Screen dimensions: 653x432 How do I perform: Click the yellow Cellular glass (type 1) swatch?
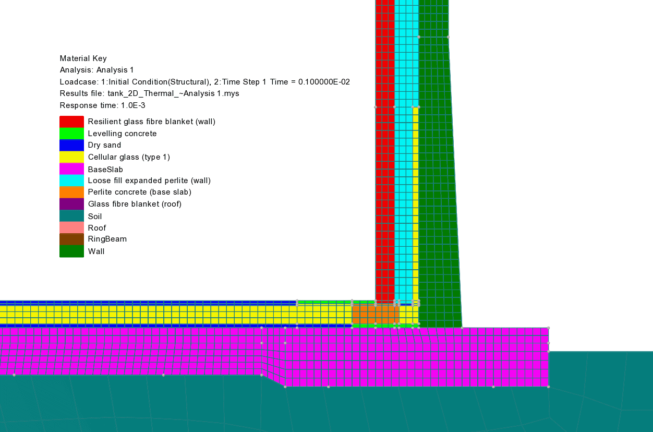[71, 157]
